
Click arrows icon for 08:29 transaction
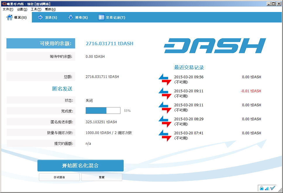[165, 122]
